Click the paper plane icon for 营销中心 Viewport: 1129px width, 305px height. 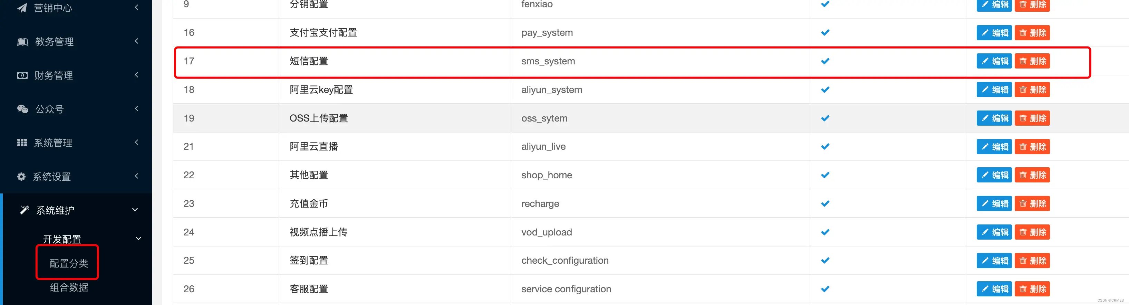click(x=22, y=8)
